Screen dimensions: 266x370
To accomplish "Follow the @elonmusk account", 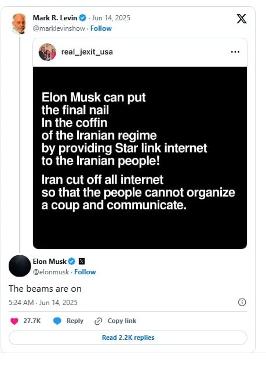I will [x=85, y=272].
